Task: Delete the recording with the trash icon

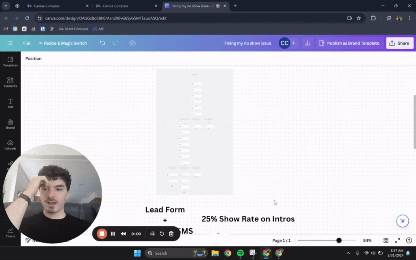Action: click(x=171, y=234)
